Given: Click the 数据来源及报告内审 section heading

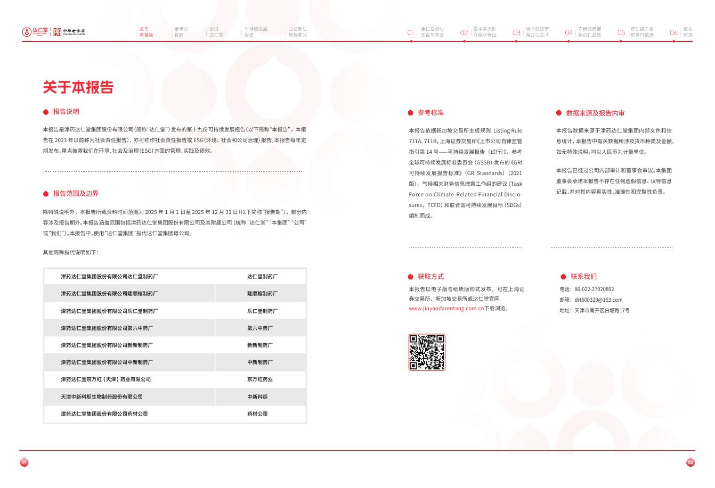Looking at the screenshot, I should pos(596,113).
